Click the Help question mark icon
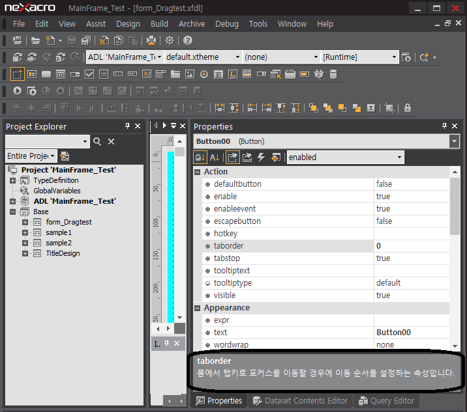The image size is (467, 412). click(x=188, y=40)
